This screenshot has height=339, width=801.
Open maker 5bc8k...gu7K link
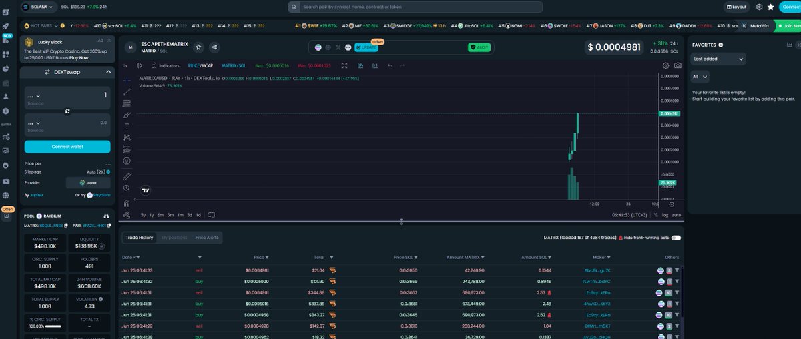click(x=597, y=270)
